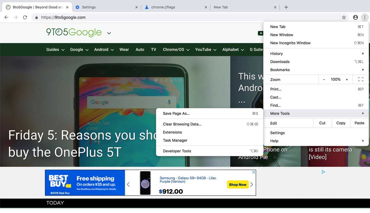Screen dimensions: 370x213
Task: Click the Google search bar in hero image
Action: 131,102
